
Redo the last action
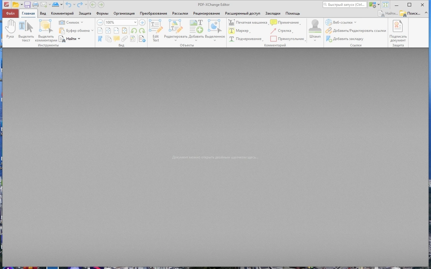[80, 5]
